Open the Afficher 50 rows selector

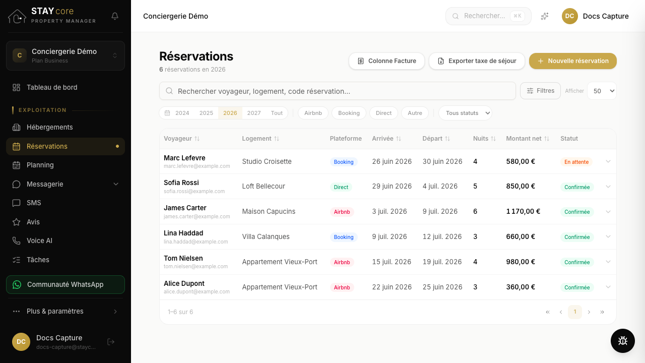tap(602, 91)
